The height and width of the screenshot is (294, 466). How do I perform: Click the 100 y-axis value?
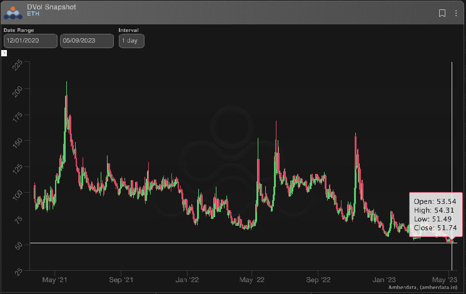[x=18, y=195]
